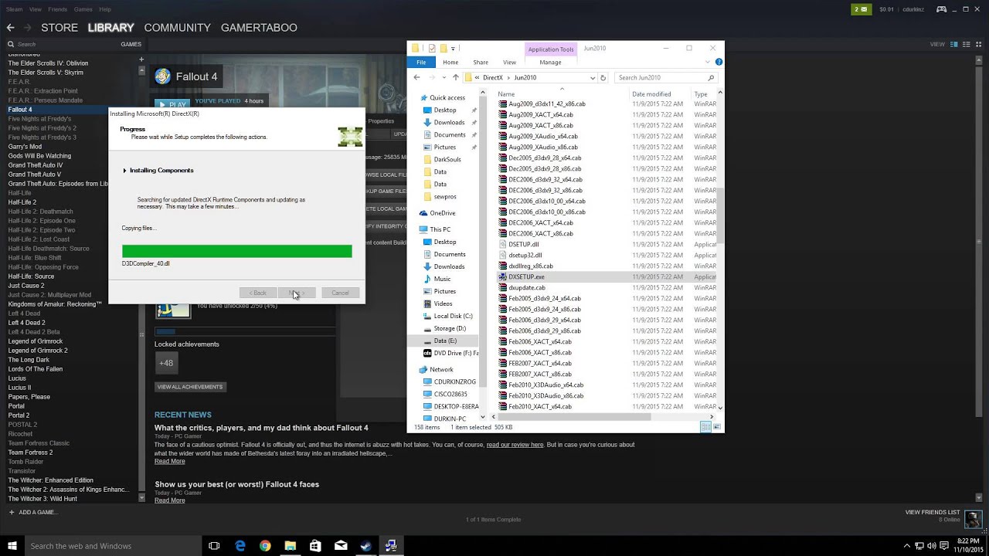Select Grand Theft Auto V in library
The image size is (989, 556).
click(35, 175)
